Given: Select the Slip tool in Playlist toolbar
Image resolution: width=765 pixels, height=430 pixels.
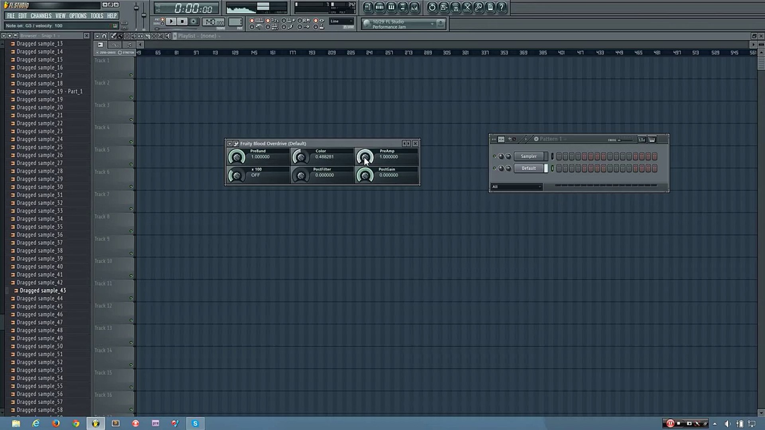Looking at the screenshot, I should 141,36.
